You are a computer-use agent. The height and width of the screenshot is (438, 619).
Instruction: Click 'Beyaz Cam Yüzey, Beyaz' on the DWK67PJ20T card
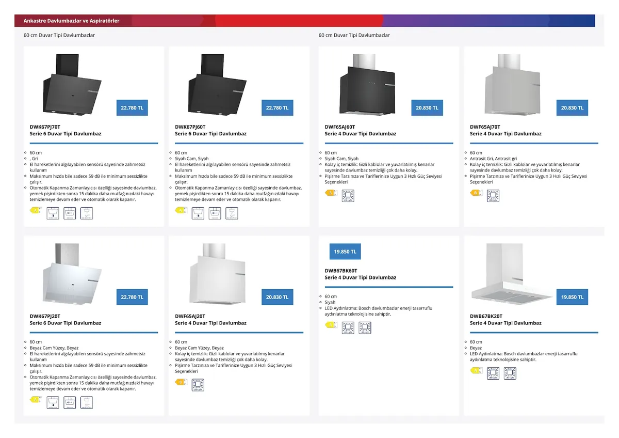(x=54, y=348)
